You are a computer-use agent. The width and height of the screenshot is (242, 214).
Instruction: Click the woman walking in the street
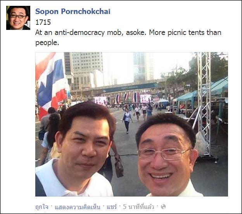click(x=127, y=120)
